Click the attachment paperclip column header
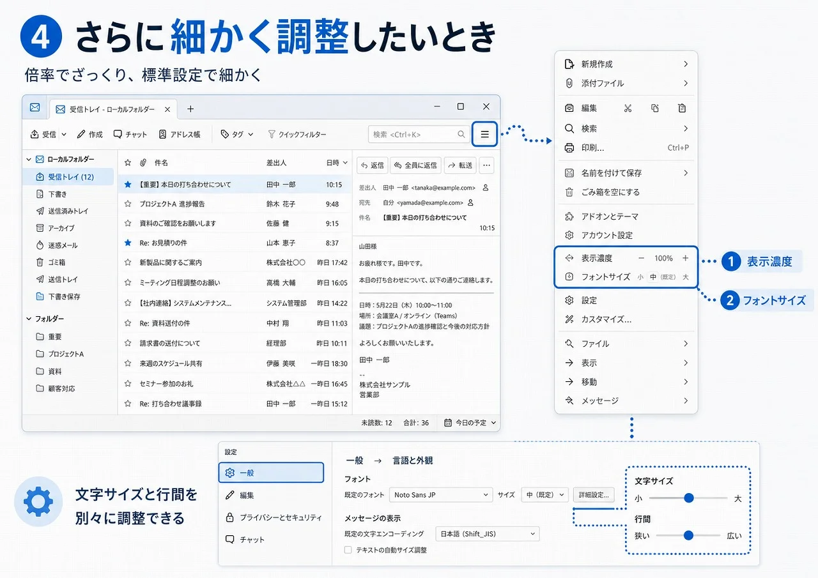Viewport: 818px width, 578px height. pos(143,163)
